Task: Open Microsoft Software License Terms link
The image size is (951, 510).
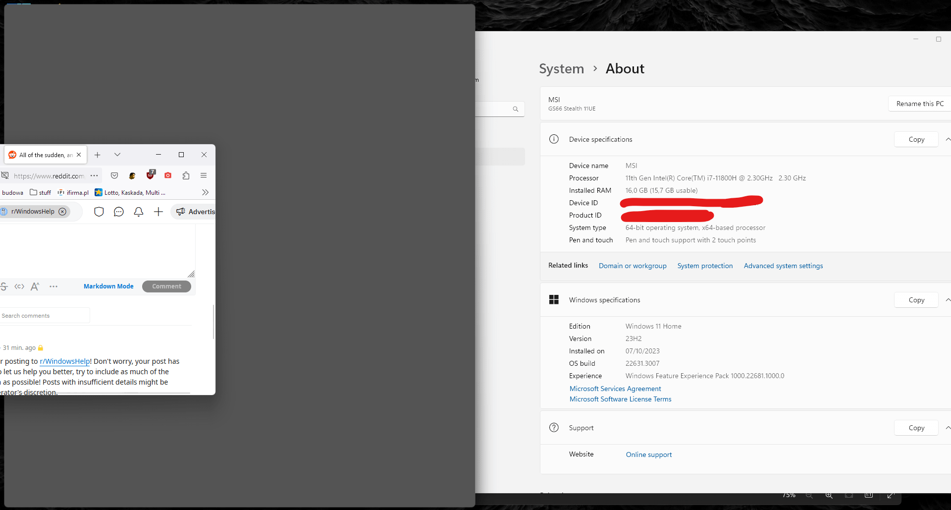Action: point(620,399)
